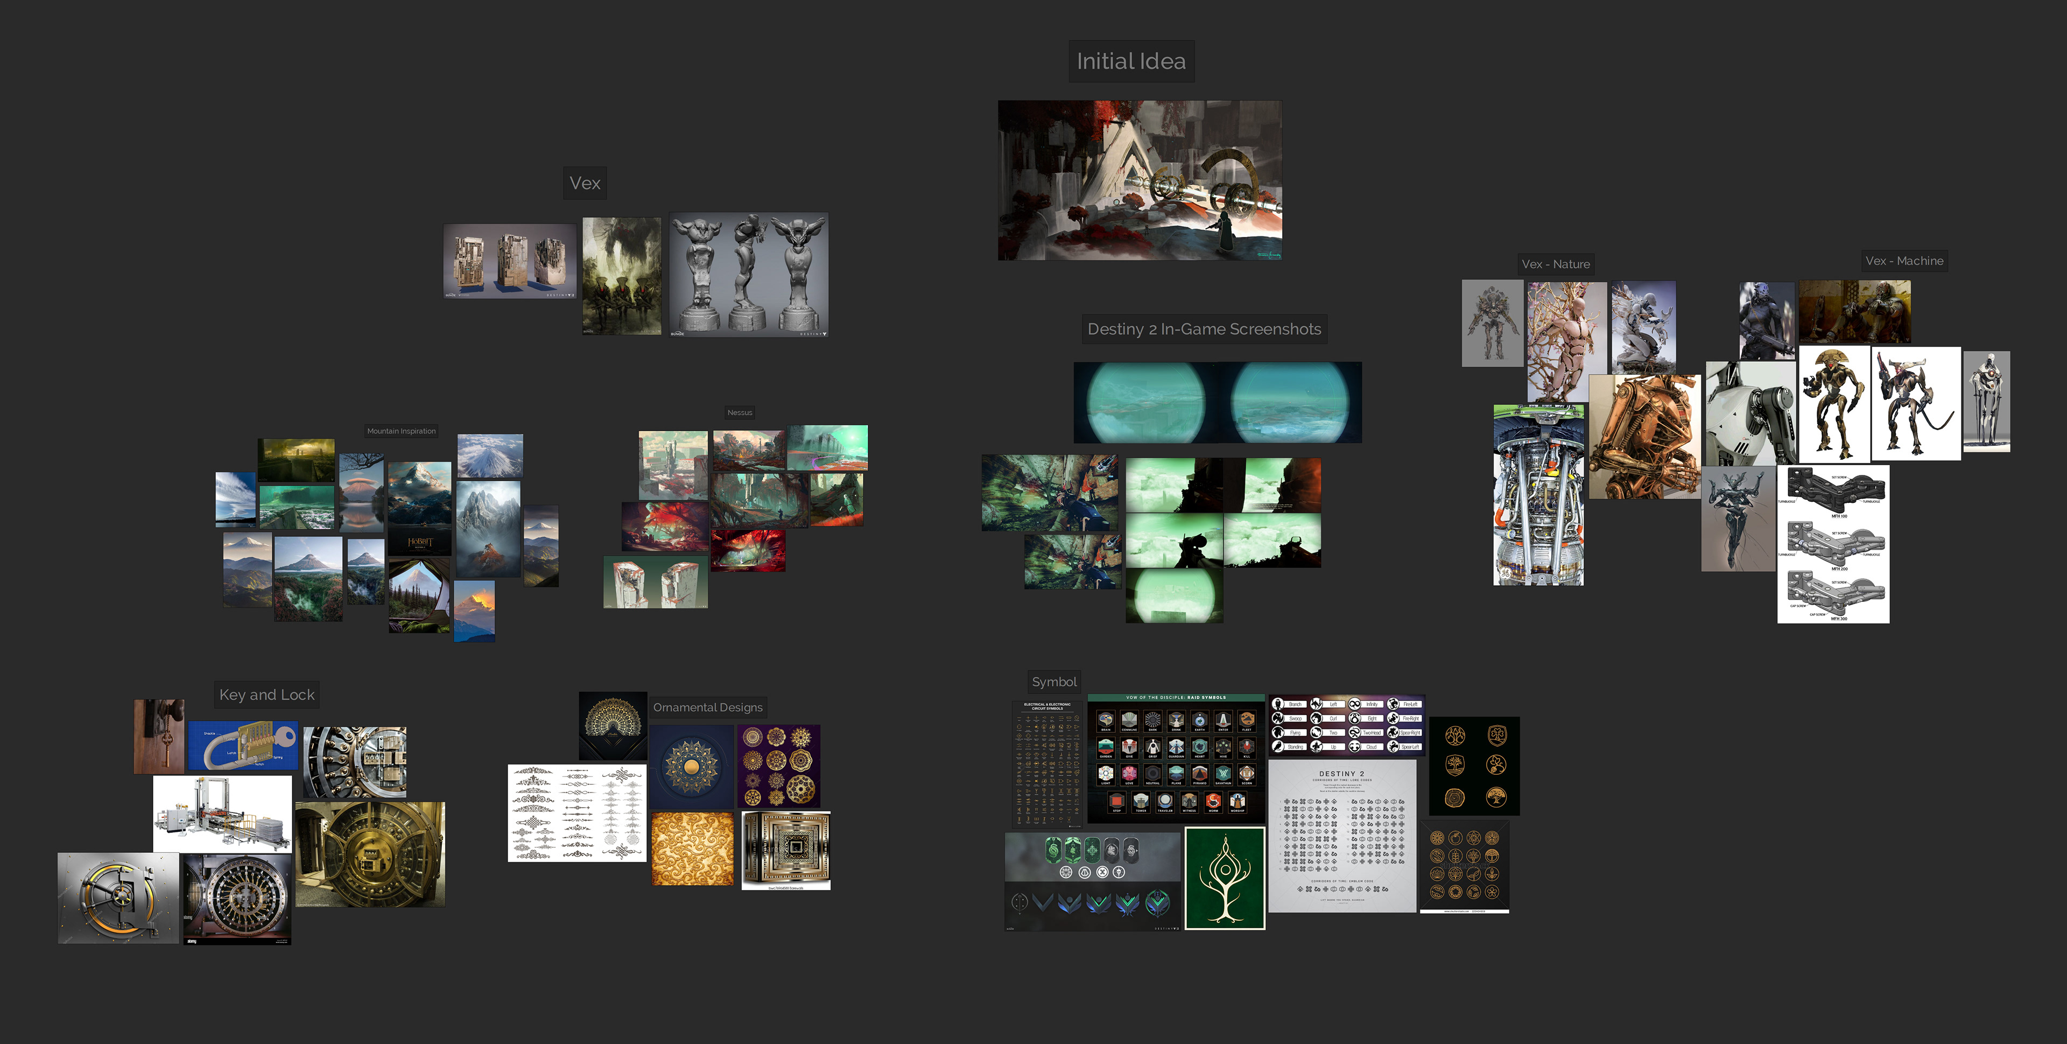This screenshot has height=1044, width=2067.
Task: Click the Key and Lock label
Action: (x=266, y=695)
